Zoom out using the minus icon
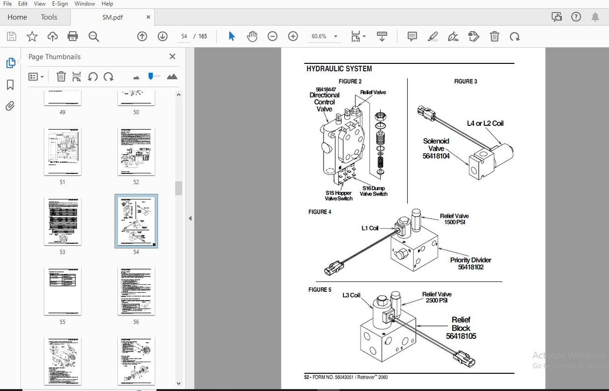This screenshot has height=391, width=609. pos(273,36)
